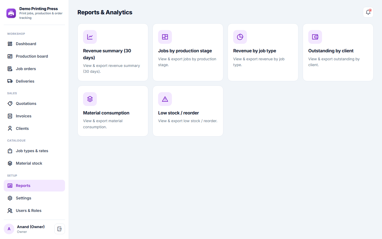Open Jobs by production stage report title
This screenshot has width=382, height=239.
(x=185, y=51)
